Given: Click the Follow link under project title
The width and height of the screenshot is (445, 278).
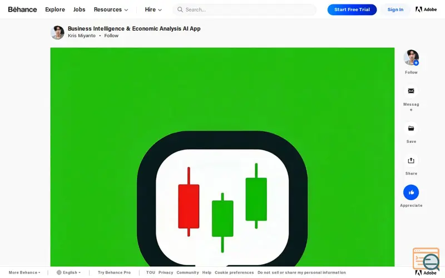Looking at the screenshot, I should (111, 36).
